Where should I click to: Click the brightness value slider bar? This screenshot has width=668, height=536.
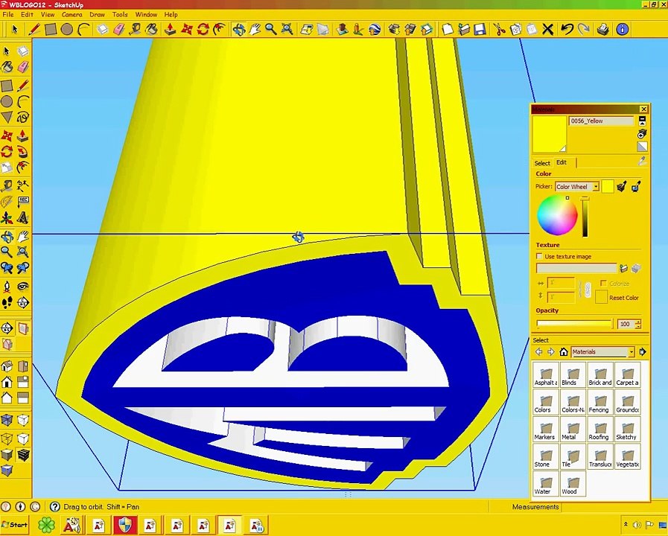click(585, 217)
